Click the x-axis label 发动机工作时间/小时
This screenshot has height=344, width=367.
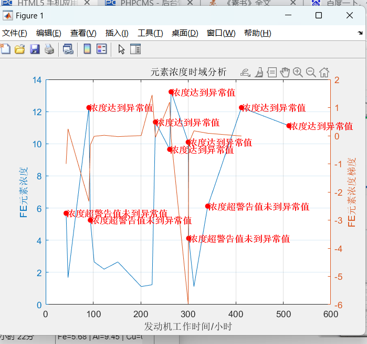(188, 326)
